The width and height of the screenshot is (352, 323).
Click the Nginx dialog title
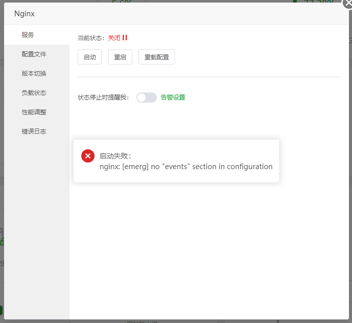tap(24, 14)
